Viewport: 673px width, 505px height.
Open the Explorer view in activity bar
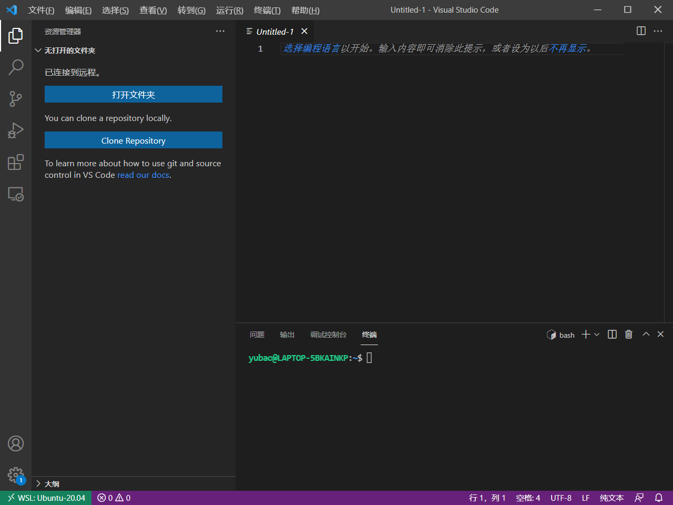[x=16, y=36]
